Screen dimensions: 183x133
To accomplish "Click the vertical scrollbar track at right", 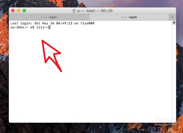I will pyautogui.click(x=174, y=72).
